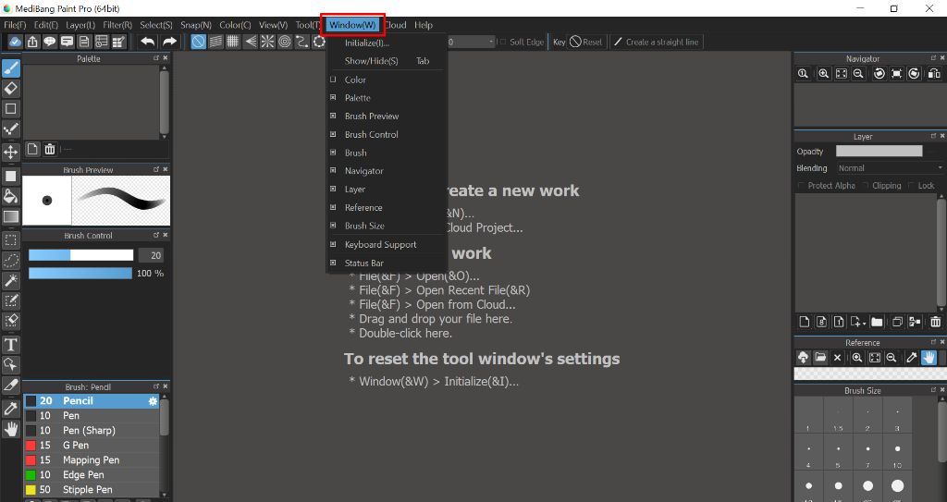Enable Protect Alpha checkbox
947x502 pixels.
coord(802,186)
